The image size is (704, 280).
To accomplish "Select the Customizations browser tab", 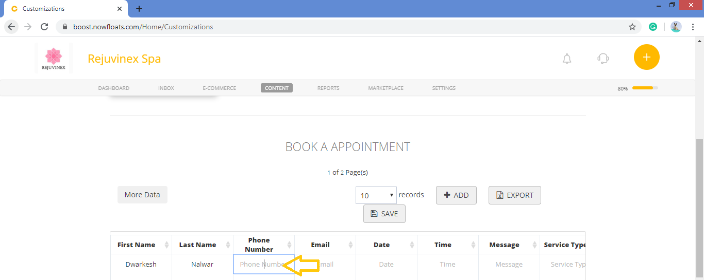I will pyautogui.click(x=66, y=9).
